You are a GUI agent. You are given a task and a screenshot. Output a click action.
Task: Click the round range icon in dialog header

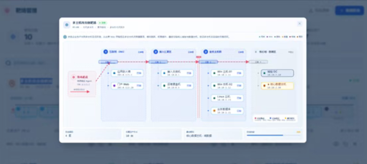(x=67, y=25)
